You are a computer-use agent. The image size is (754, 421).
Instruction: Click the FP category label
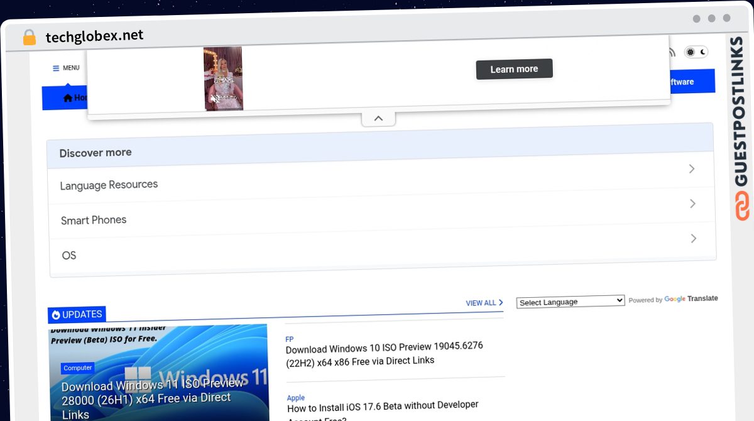[290, 339]
